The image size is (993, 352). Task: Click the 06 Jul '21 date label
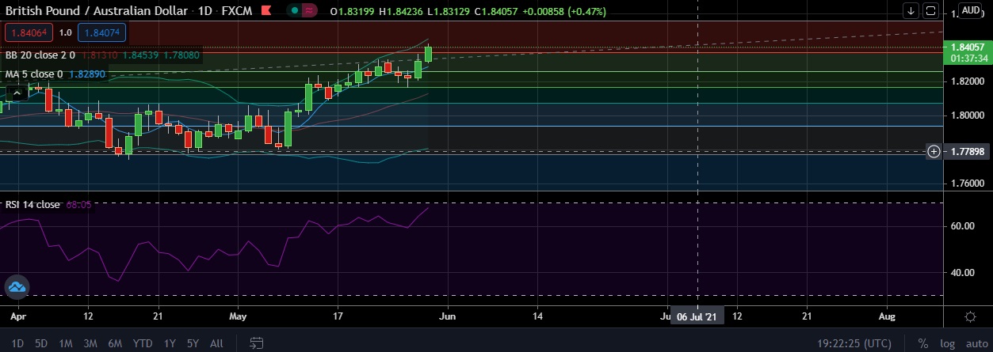[x=697, y=316]
